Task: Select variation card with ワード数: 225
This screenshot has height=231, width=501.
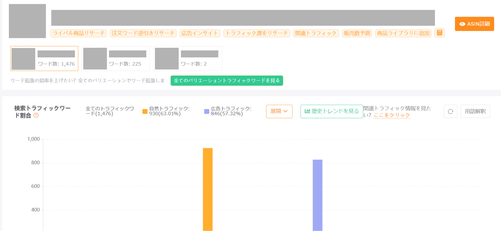Action: 116,58
